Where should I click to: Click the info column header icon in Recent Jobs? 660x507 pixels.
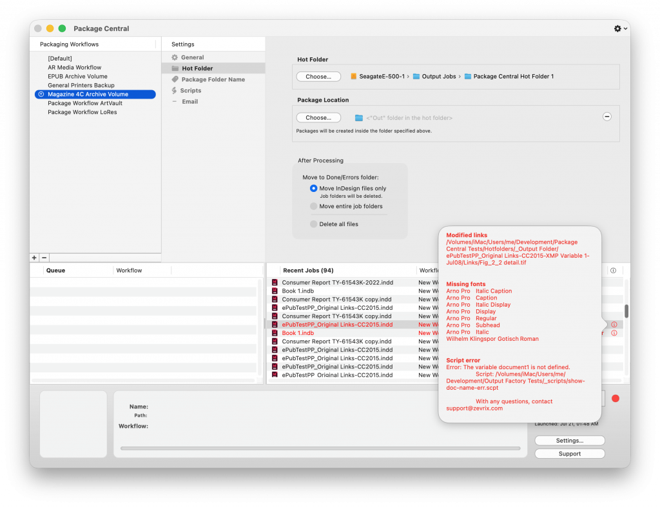[x=614, y=270]
